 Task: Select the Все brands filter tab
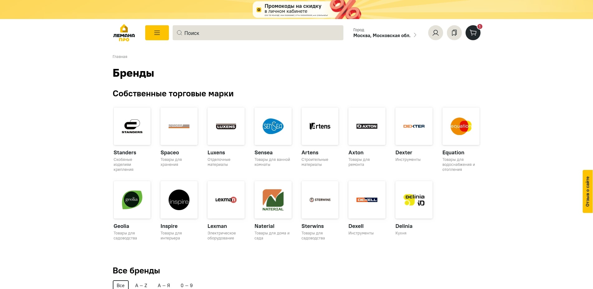click(x=121, y=285)
